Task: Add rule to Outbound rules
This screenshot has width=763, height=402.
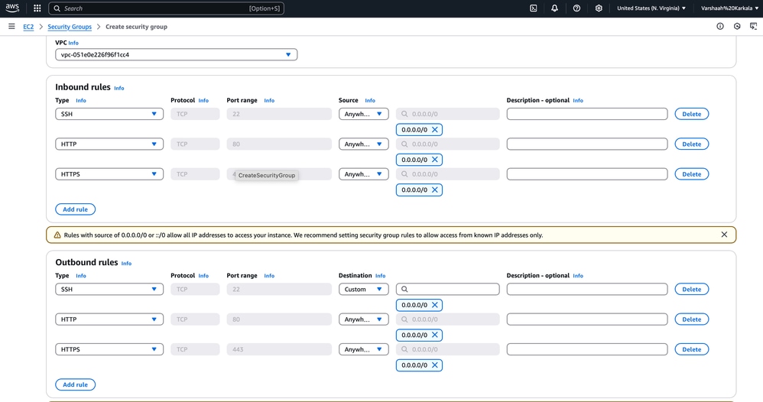Action: [76, 384]
